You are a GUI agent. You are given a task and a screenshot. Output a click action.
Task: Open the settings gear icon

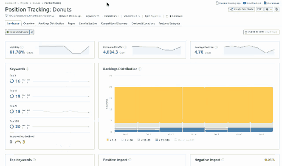tap(277, 9)
